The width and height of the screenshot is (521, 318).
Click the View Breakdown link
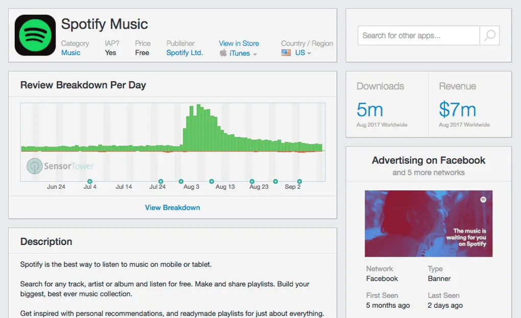coord(173,207)
